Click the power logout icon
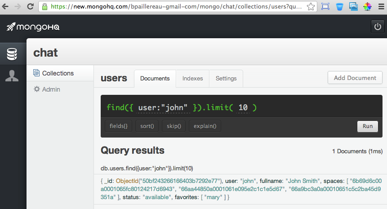Screen dimensions: 387x209 (378, 27)
